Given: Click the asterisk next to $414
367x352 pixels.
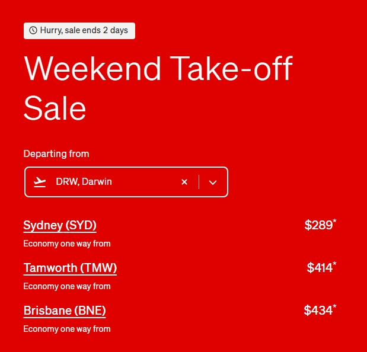Looking at the screenshot, I should click(x=335, y=264).
